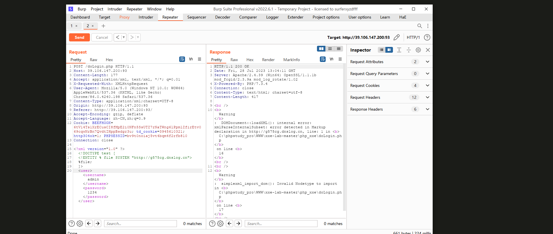Switch to the Comparer tab
This screenshot has height=234, width=553.
[248, 17]
